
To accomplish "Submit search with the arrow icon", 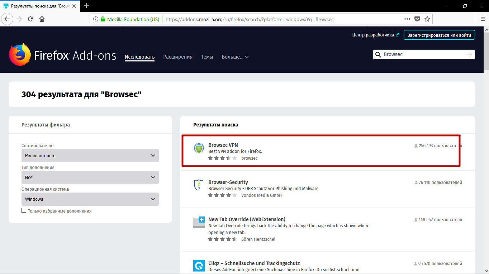I will (x=469, y=54).
